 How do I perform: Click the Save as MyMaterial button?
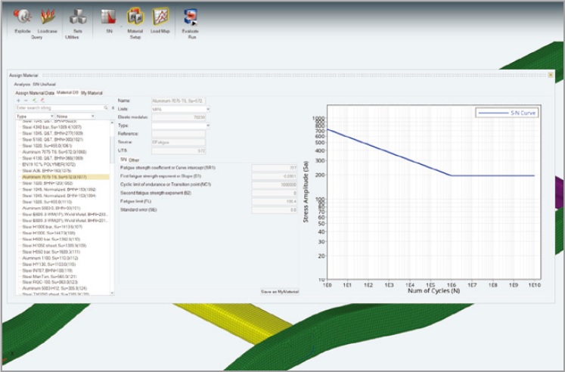(279, 291)
